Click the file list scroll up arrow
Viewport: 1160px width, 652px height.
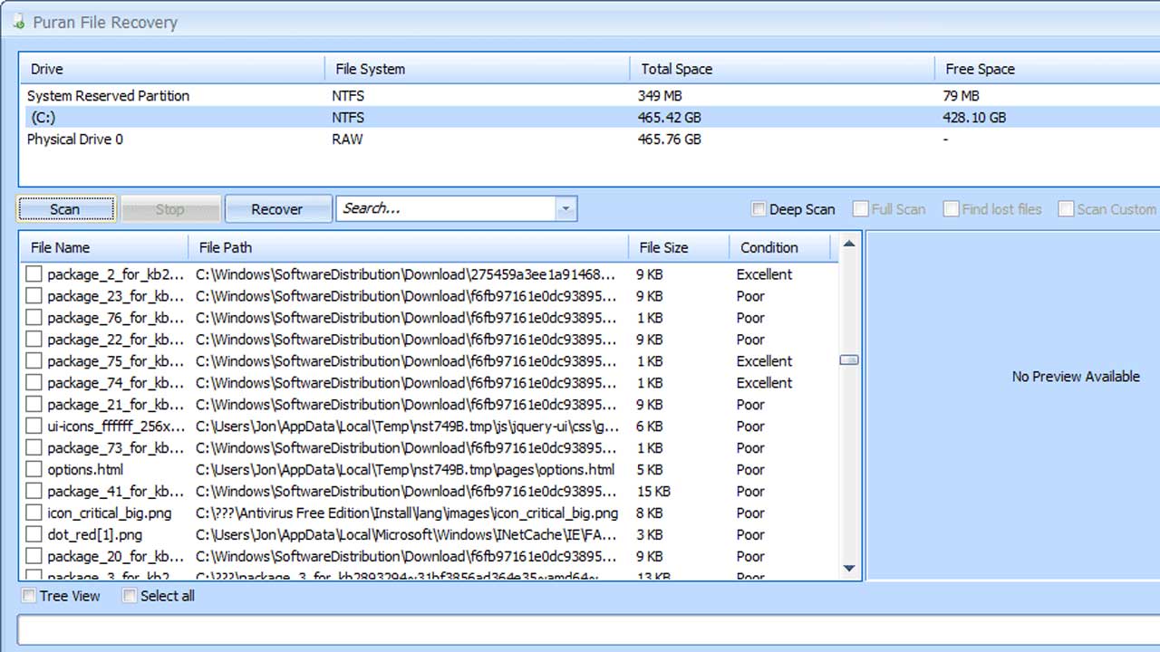[849, 244]
